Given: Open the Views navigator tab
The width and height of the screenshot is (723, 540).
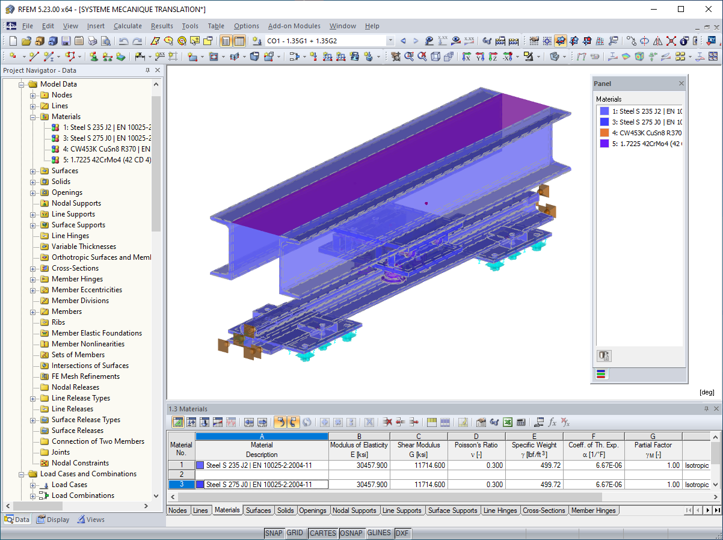Looking at the screenshot, I should point(90,520).
